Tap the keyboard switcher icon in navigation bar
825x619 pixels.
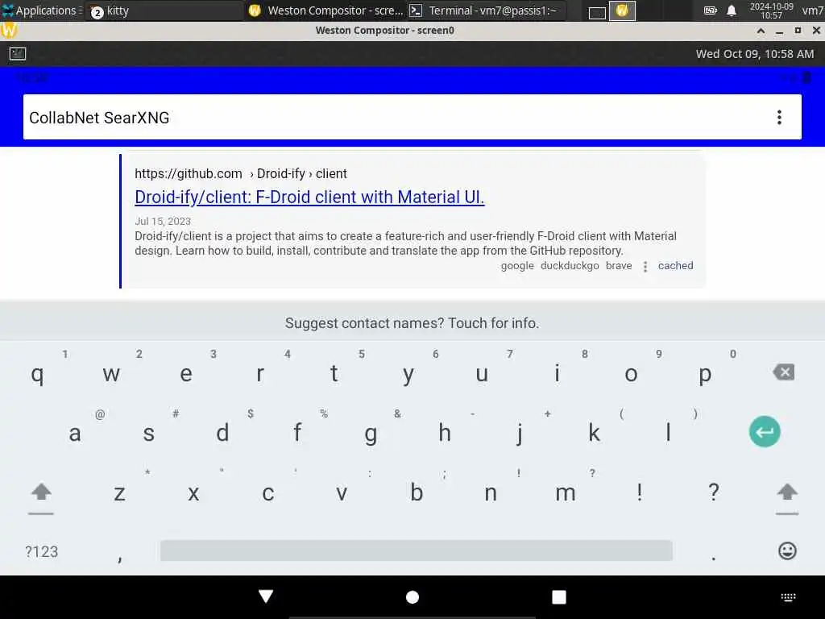pos(788,597)
